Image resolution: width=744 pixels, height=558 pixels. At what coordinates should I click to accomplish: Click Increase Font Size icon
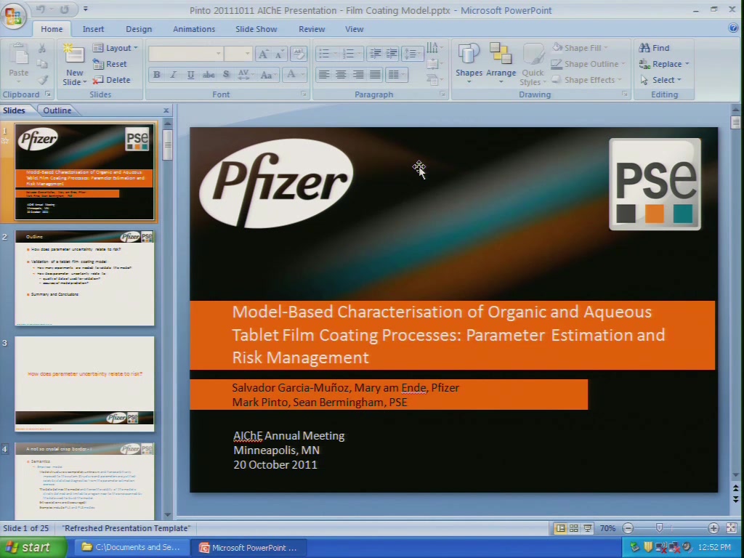coord(263,54)
